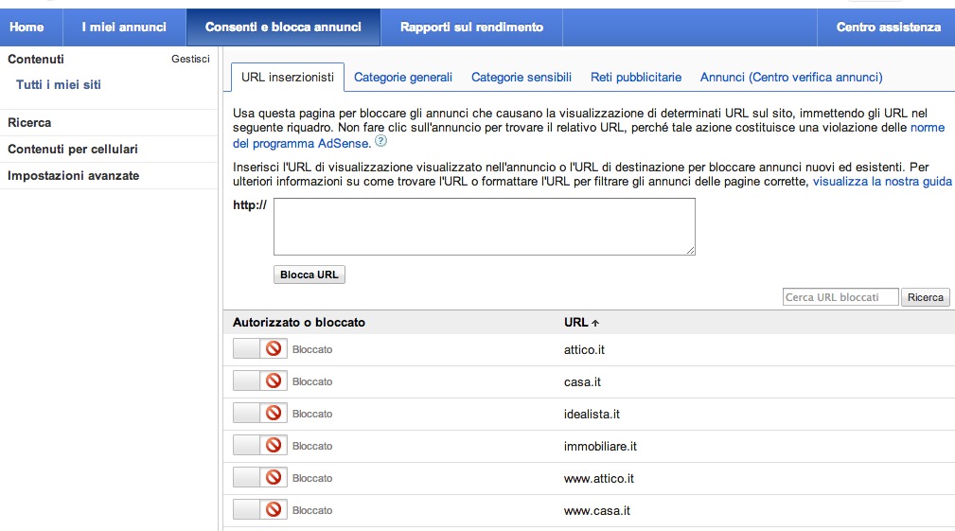955x531 pixels.
Task: Open the Rapporti sul rendimento menu
Action: point(471,27)
